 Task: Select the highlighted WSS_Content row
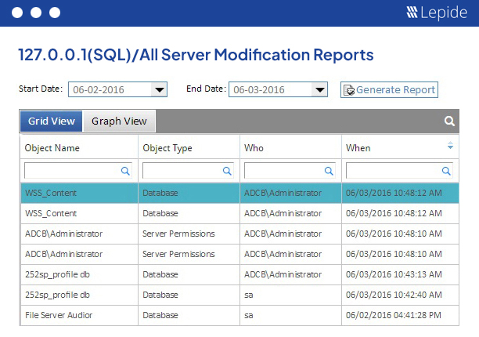239,193
